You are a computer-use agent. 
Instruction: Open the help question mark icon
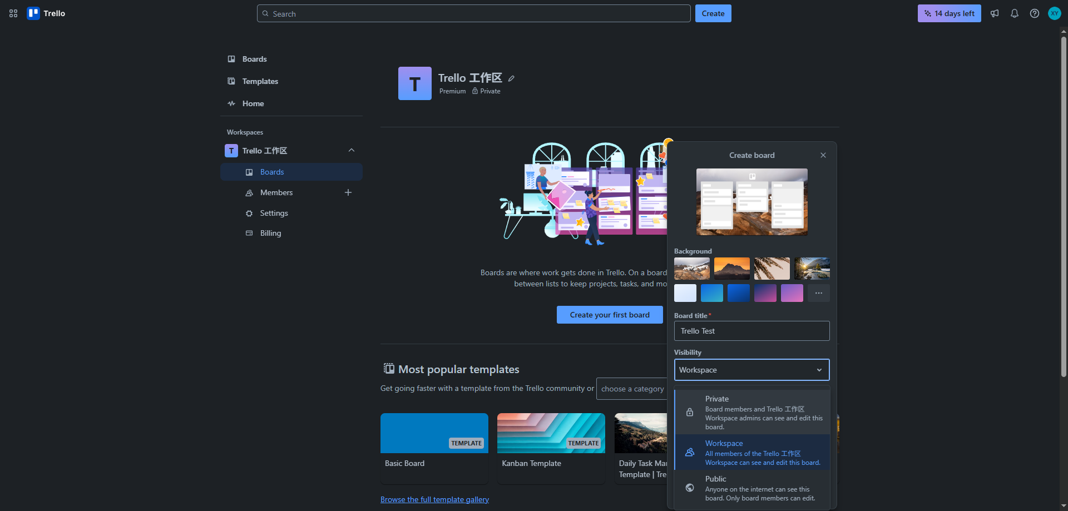pos(1035,13)
